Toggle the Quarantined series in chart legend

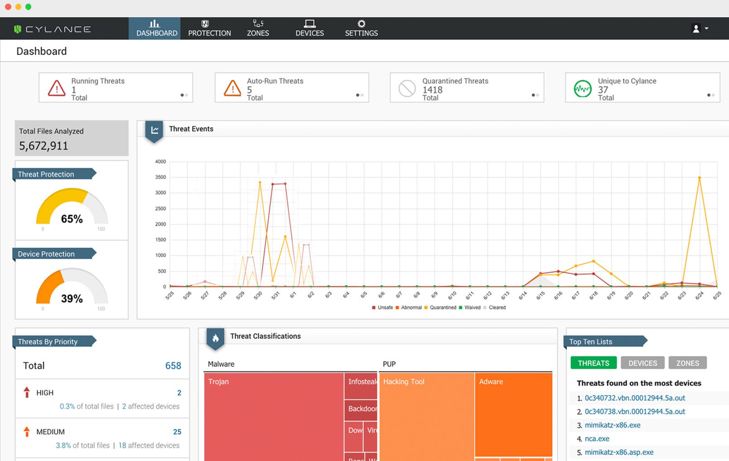coord(440,307)
